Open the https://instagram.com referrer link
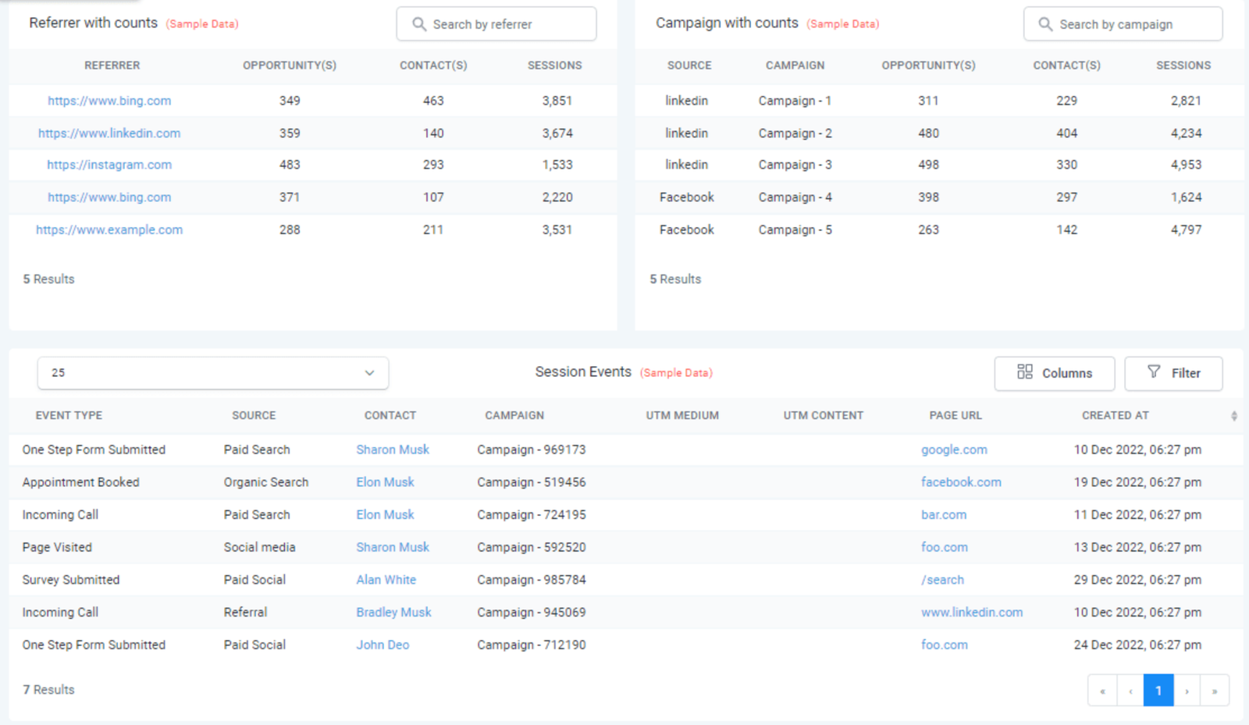The height and width of the screenshot is (725, 1249). pyautogui.click(x=109, y=165)
